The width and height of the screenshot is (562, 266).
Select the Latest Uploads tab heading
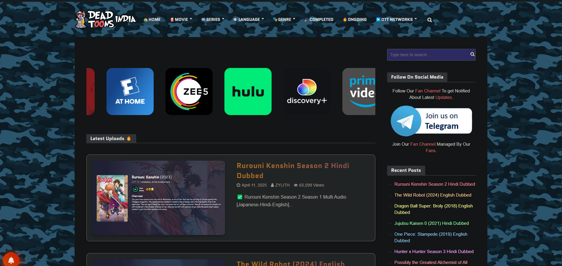pyautogui.click(x=111, y=139)
